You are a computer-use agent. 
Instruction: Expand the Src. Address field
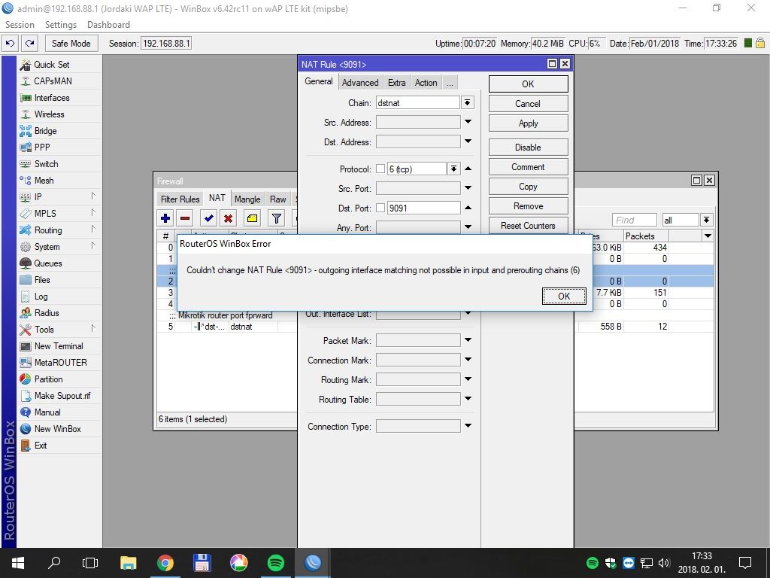(468, 122)
